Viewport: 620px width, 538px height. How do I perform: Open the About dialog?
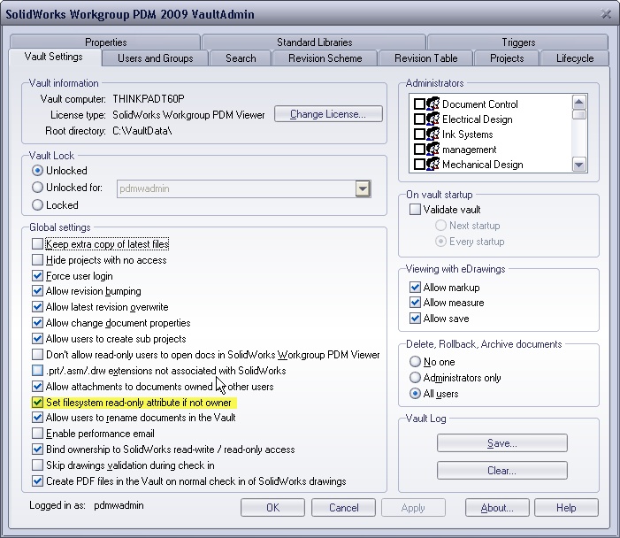tap(497, 508)
